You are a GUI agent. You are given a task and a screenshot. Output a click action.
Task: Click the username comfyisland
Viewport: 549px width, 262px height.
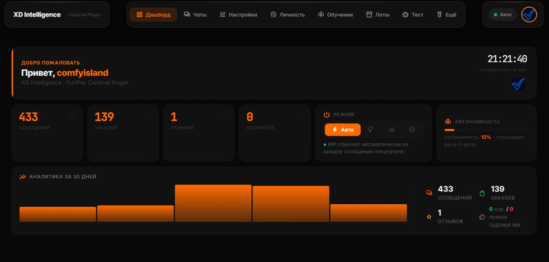pos(83,73)
